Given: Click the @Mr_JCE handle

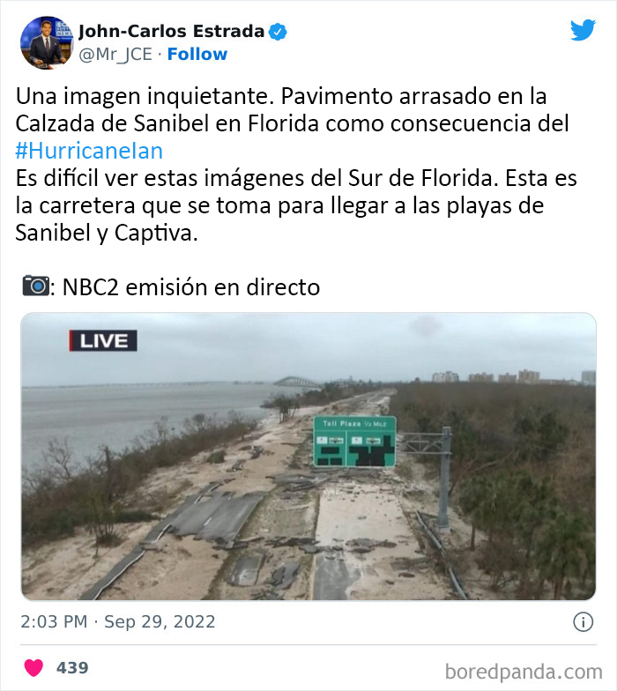Looking at the screenshot, I should tap(115, 55).
